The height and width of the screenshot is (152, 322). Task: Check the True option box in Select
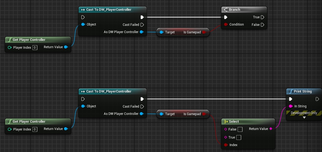click(x=238, y=137)
